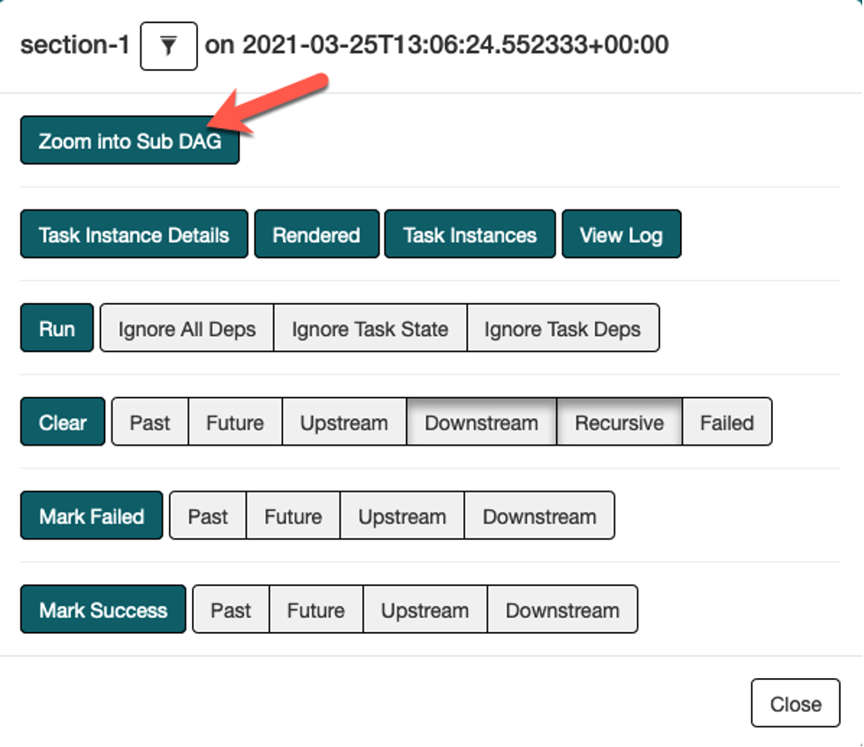The height and width of the screenshot is (747, 864).
Task: Toggle Future in Mark Success row
Action: click(316, 610)
